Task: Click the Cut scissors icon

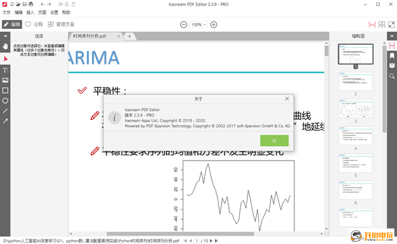Action: [61, 5]
